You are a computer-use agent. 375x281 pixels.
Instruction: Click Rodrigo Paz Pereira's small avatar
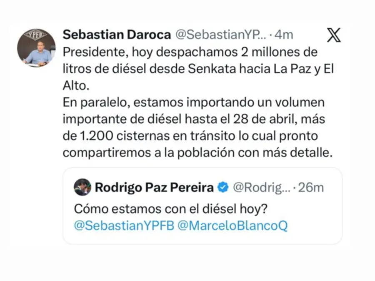point(82,187)
